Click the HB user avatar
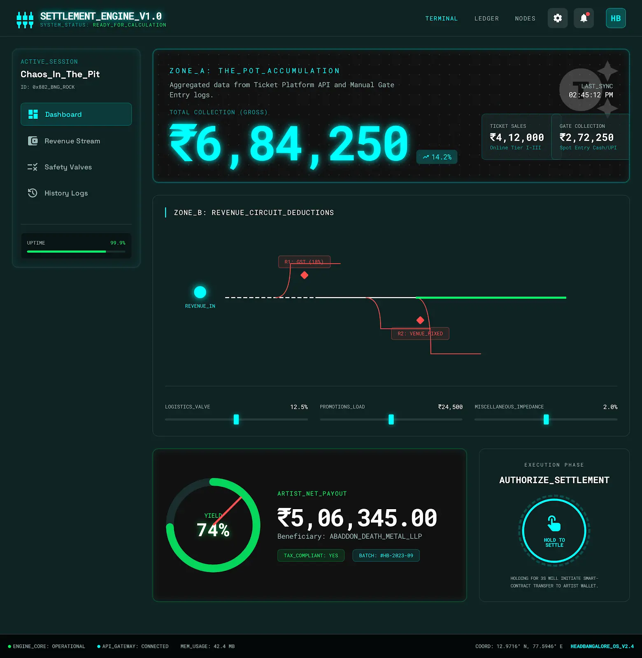Image resolution: width=642 pixels, height=658 pixels. point(616,18)
